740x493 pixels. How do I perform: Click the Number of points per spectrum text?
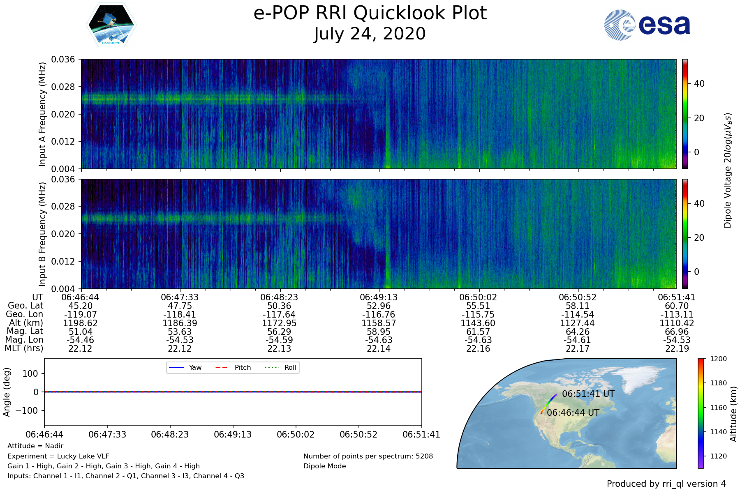coord(368,456)
